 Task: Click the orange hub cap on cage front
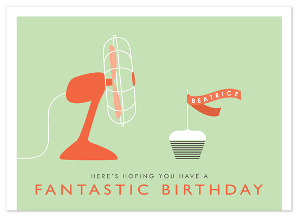133,79
